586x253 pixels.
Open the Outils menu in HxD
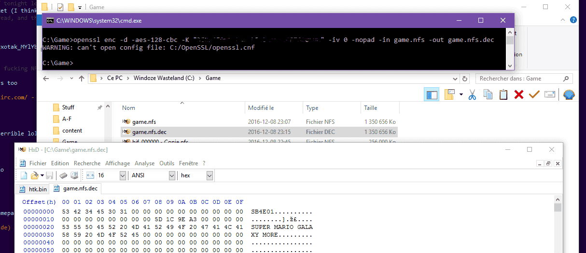167,163
